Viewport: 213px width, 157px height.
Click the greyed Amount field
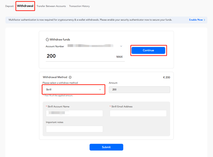(x=139, y=90)
